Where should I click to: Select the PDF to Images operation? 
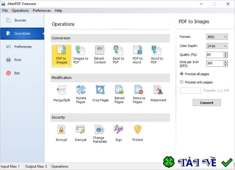point(61,56)
